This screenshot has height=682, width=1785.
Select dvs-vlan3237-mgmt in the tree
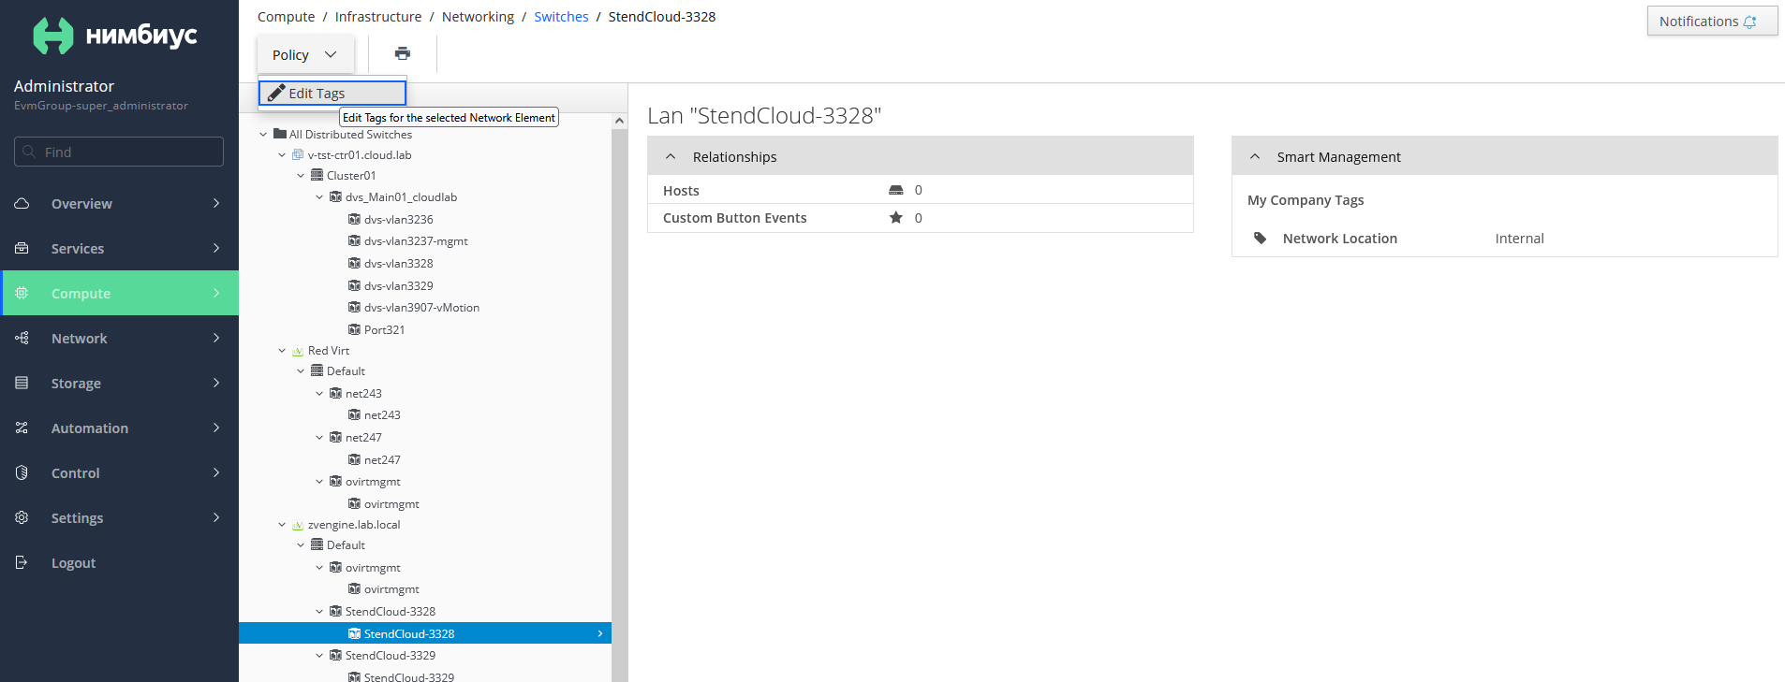(x=416, y=241)
